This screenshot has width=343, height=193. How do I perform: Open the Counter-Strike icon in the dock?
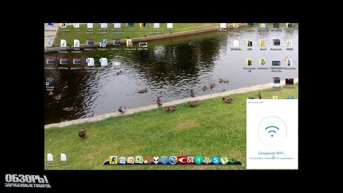coord(113,160)
